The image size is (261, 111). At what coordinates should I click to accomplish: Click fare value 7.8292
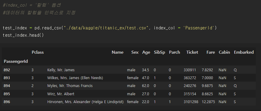(207, 70)
